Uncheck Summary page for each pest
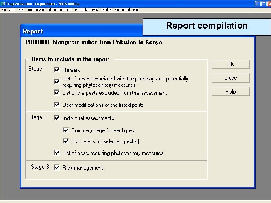 click(x=65, y=130)
